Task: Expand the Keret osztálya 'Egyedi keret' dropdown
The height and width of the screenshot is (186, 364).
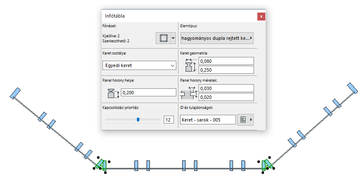Action: coord(139,65)
